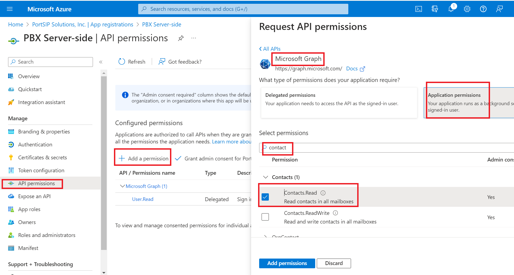Select the Delegated permissions option
Image resolution: width=514 pixels, height=275 pixels.
click(339, 103)
